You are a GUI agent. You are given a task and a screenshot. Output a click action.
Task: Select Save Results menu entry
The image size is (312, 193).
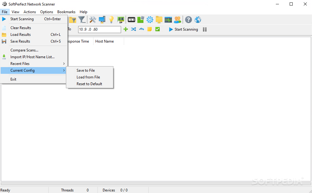(x=34, y=41)
